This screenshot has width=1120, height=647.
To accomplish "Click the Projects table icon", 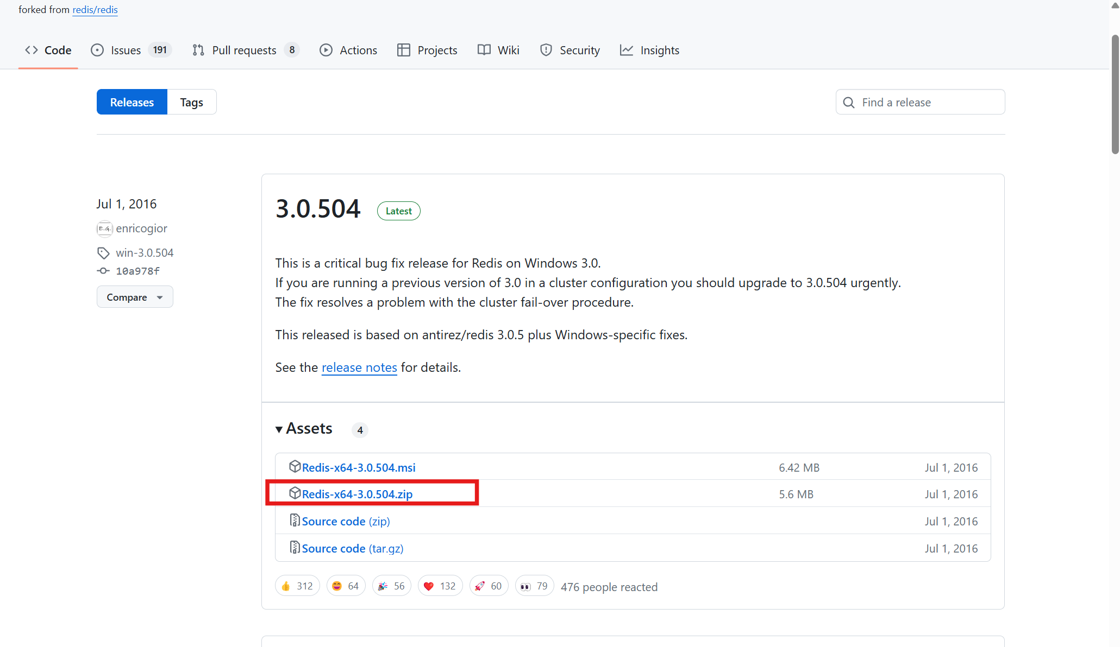I will pyautogui.click(x=404, y=50).
